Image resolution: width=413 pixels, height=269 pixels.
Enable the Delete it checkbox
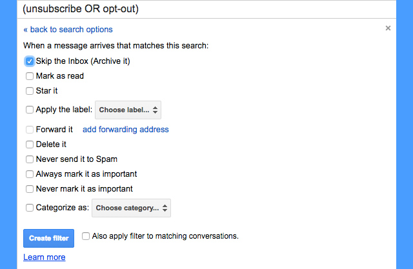point(30,144)
